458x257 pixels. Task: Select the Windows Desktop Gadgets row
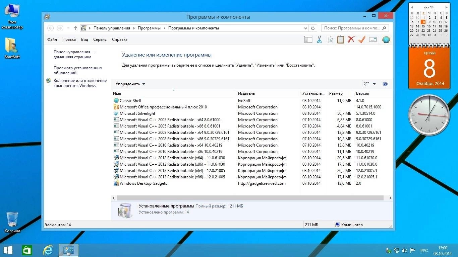(251, 183)
